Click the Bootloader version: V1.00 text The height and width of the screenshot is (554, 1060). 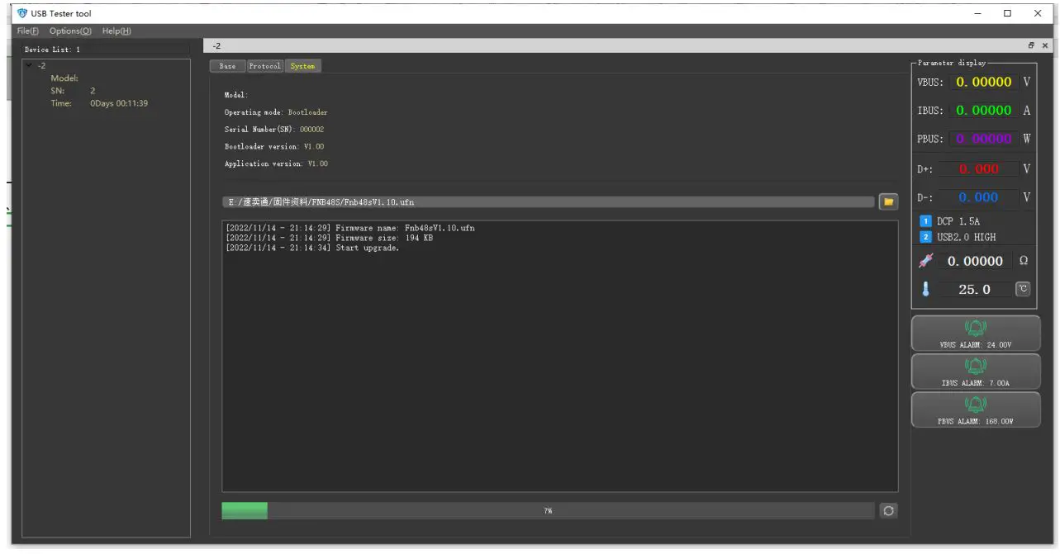pyautogui.click(x=274, y=147)
